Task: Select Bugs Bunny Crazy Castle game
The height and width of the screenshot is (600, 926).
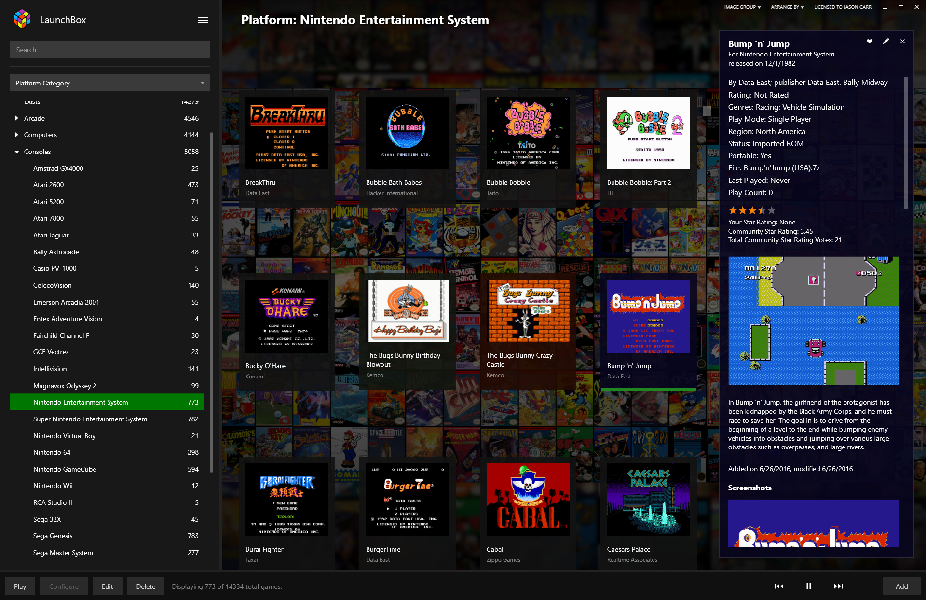Action: coord(528,311)
